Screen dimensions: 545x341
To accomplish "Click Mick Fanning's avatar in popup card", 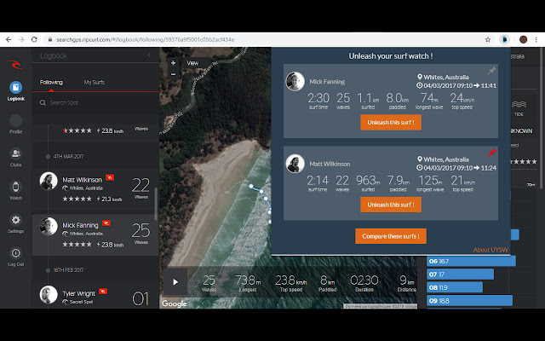I will [x=295, y=82].
